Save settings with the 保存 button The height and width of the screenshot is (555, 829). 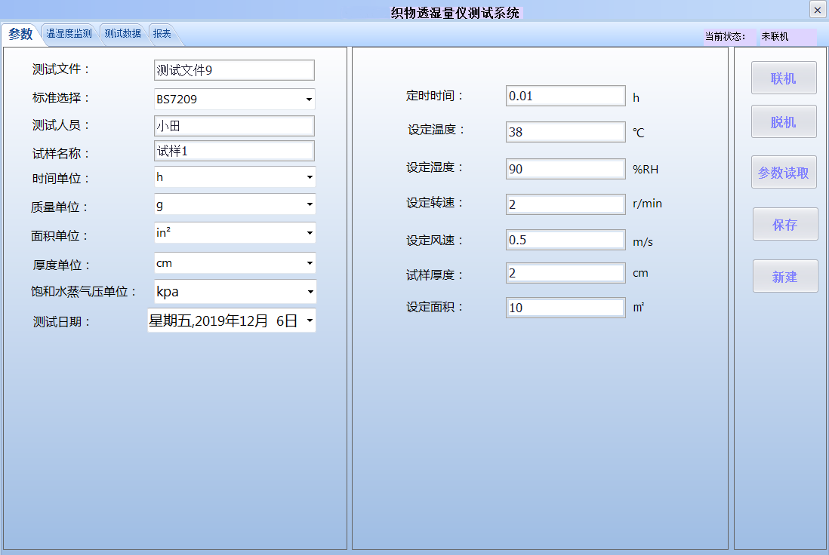click(x=784, y=223)
